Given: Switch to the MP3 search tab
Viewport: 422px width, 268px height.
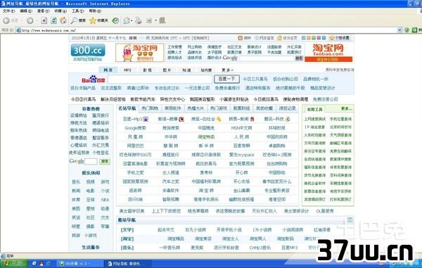Looking at the screenshot, I should [x=127, y=70].
